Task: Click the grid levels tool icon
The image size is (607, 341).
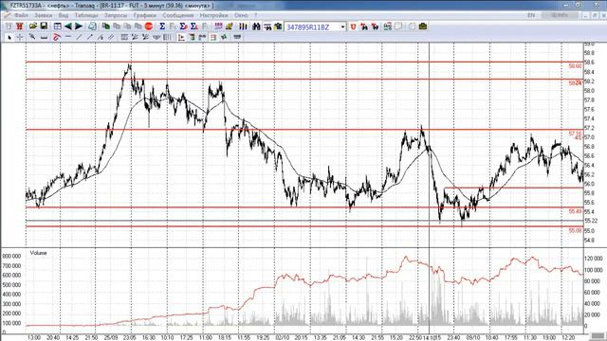Action: (x=124, y=37)
